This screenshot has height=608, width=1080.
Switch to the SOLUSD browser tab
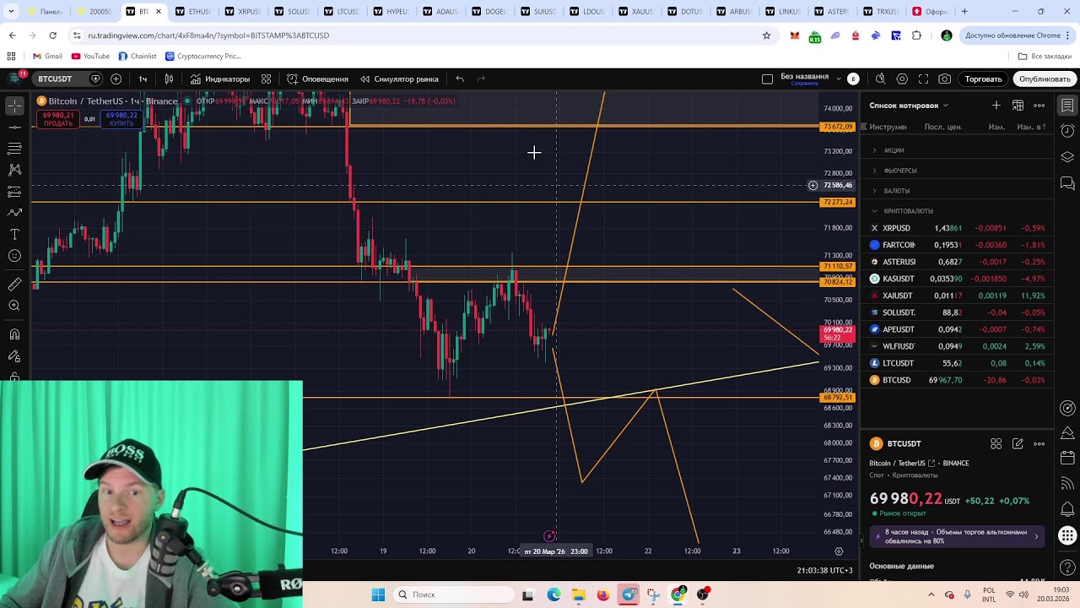pyautogui.click(x=292, y=12)
